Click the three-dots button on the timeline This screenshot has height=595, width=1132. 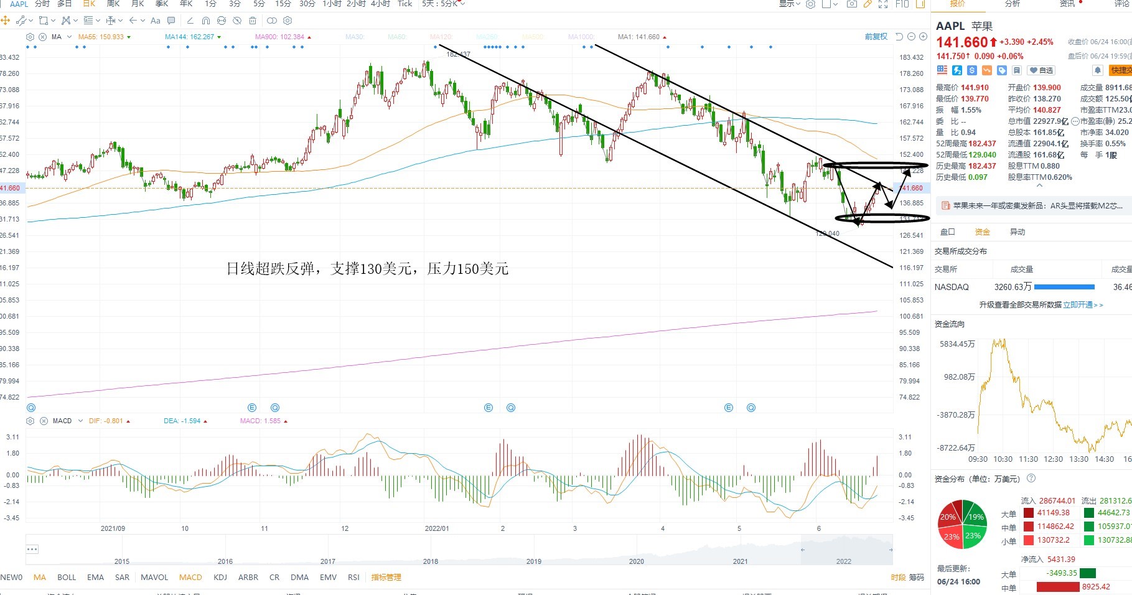[x=32, y=549]
